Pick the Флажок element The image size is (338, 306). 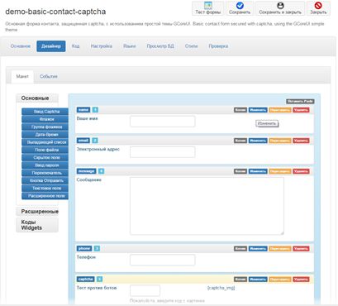point(45,119)
